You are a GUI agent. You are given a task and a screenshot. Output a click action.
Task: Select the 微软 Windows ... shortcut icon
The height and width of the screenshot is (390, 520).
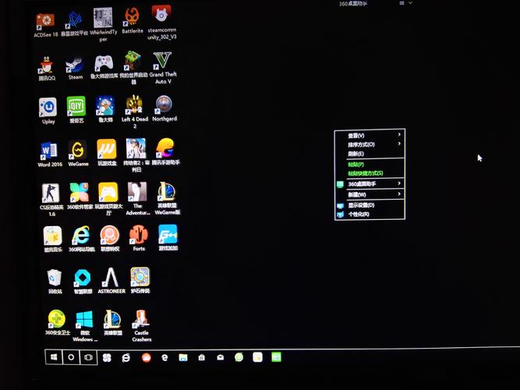pyautogui.click(x=85, y=326)
